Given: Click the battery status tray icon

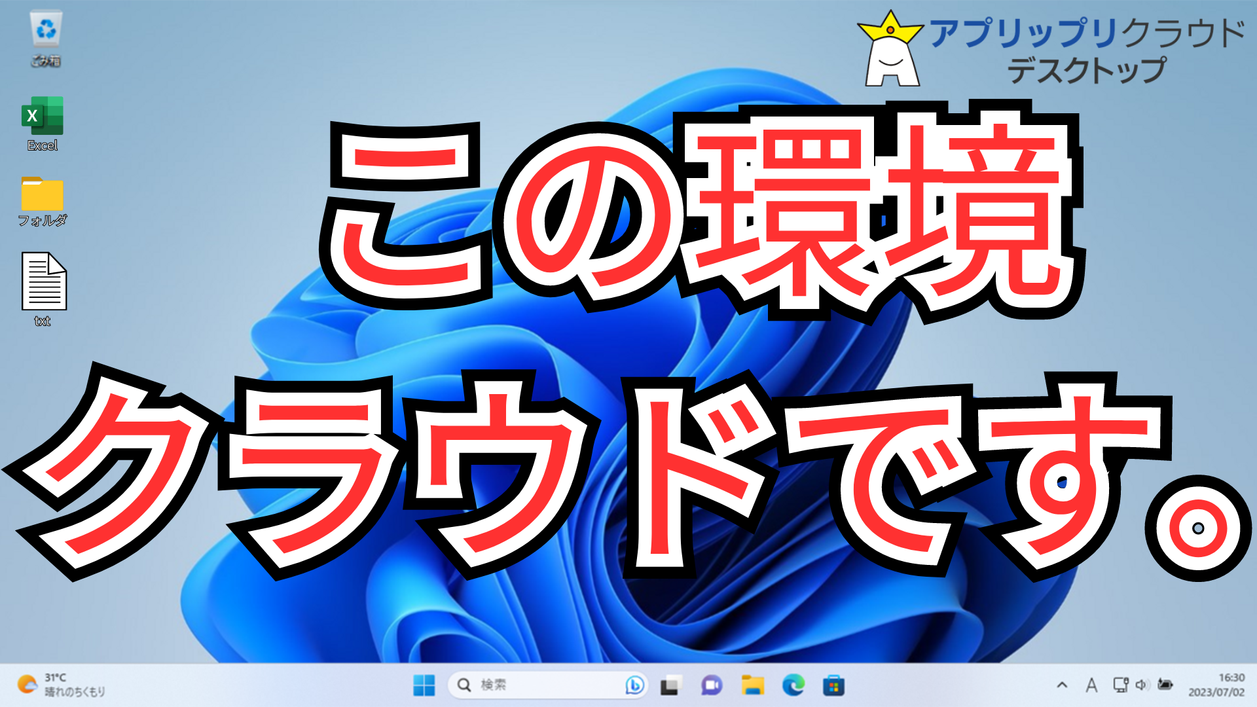Looking at the screenshot, I should [1165, 685].
